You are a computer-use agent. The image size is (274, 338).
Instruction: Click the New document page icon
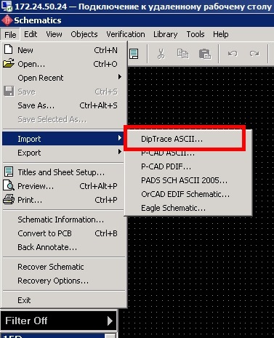[x=9, y=49]
